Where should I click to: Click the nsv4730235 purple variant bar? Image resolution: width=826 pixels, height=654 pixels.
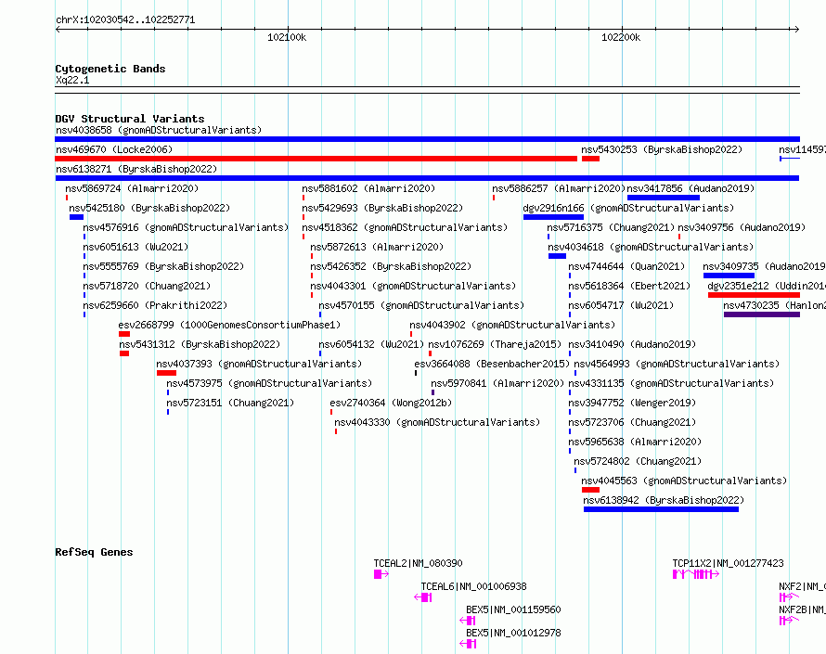(x=762, y=314)
